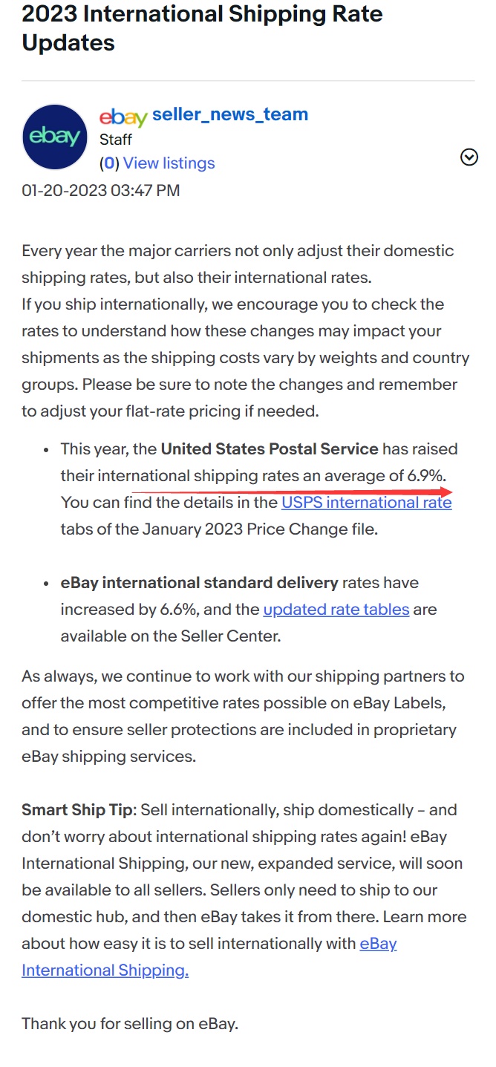496x1067 pixels.
Task: Open seller_news_team's profile
Action: click(x=229, y=114)
